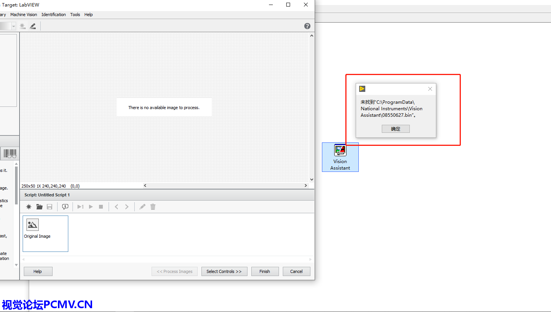Click the New Script starburst icon
The image size is (551, 312).
29,207
